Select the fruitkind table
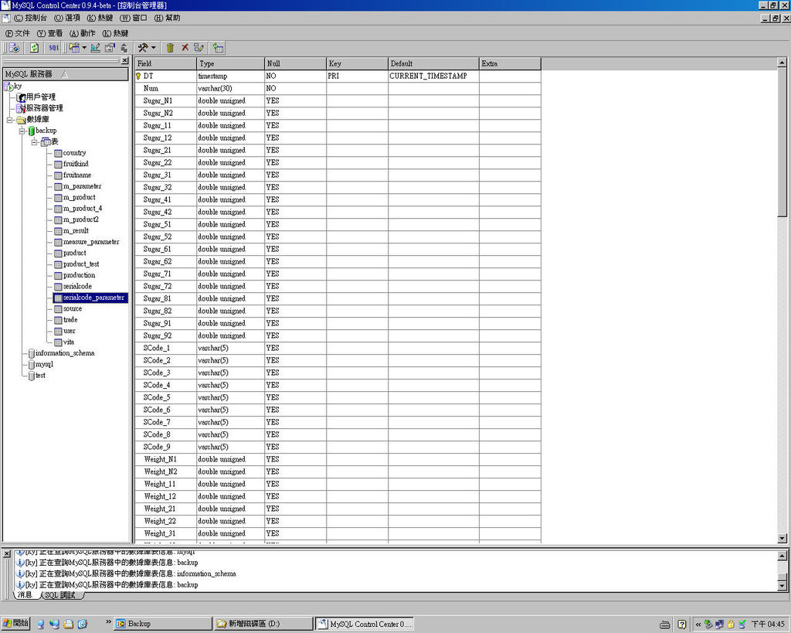 coord(76,164)
